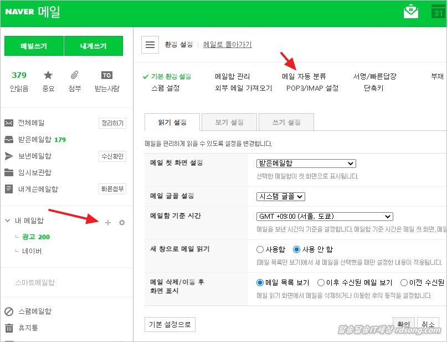
Task: Open important mail star icon
Action: (48, 76)
